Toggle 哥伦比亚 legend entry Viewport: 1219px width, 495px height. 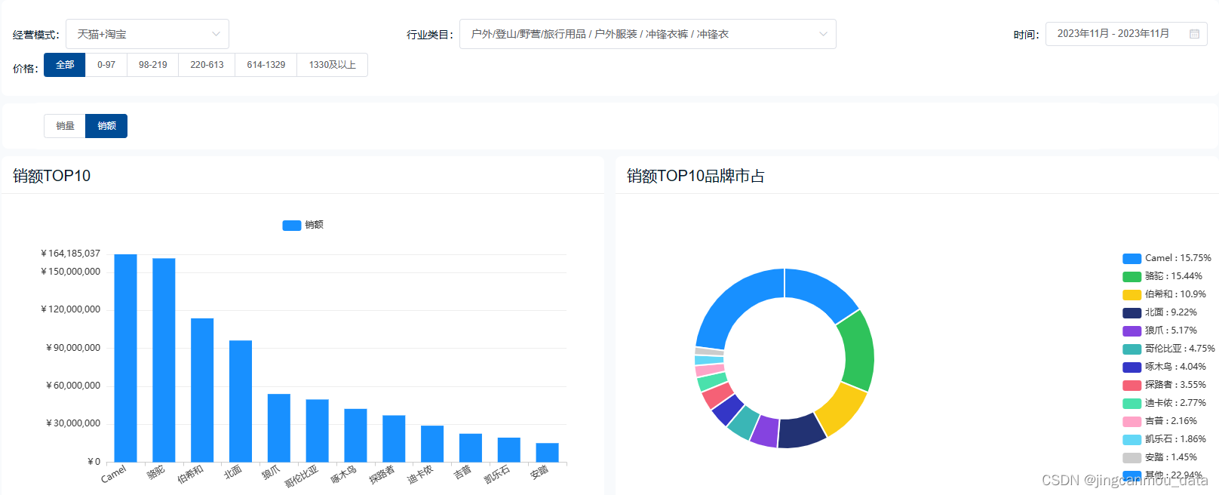click(x=1168, y=349)
